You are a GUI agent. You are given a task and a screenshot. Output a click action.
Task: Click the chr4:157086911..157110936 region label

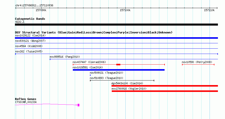point(34,6)
